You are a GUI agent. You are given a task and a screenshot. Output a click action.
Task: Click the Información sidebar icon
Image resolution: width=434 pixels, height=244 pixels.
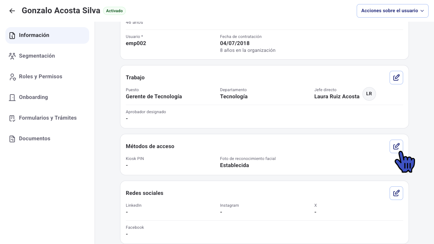12,35
